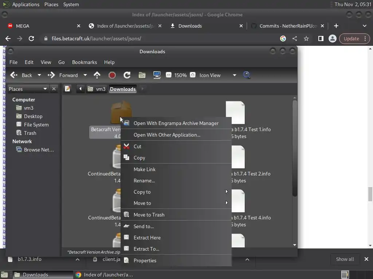This screenshot has width=373, height=279.
Task: Open the Computer toolbar icon
Action: coord(157,75)
